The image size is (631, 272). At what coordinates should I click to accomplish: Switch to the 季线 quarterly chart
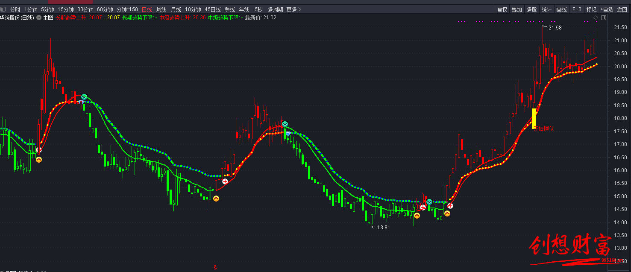pyautogui.click(x=230, y=9)
